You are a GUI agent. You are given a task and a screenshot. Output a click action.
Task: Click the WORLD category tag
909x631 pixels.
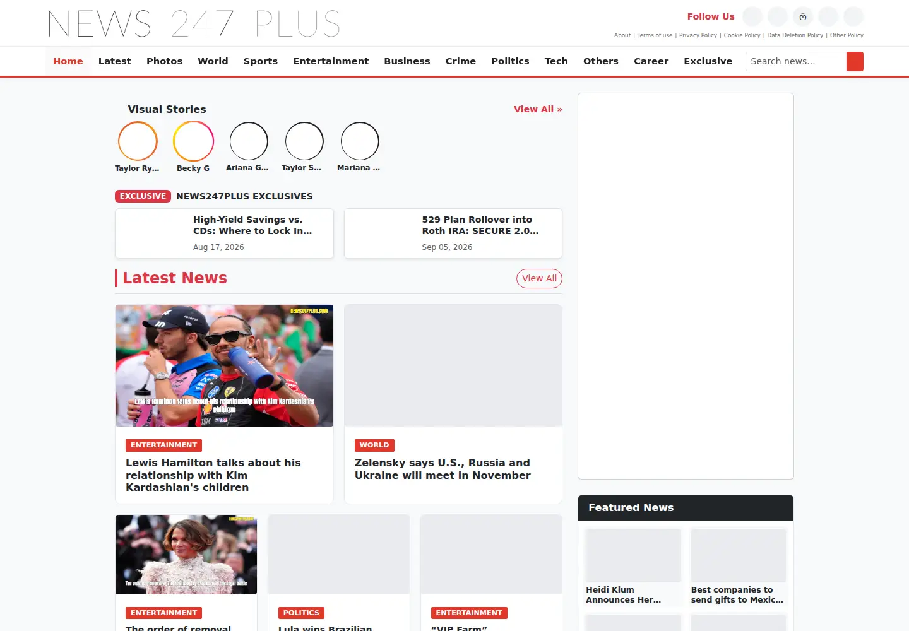[x=374, y=445]
